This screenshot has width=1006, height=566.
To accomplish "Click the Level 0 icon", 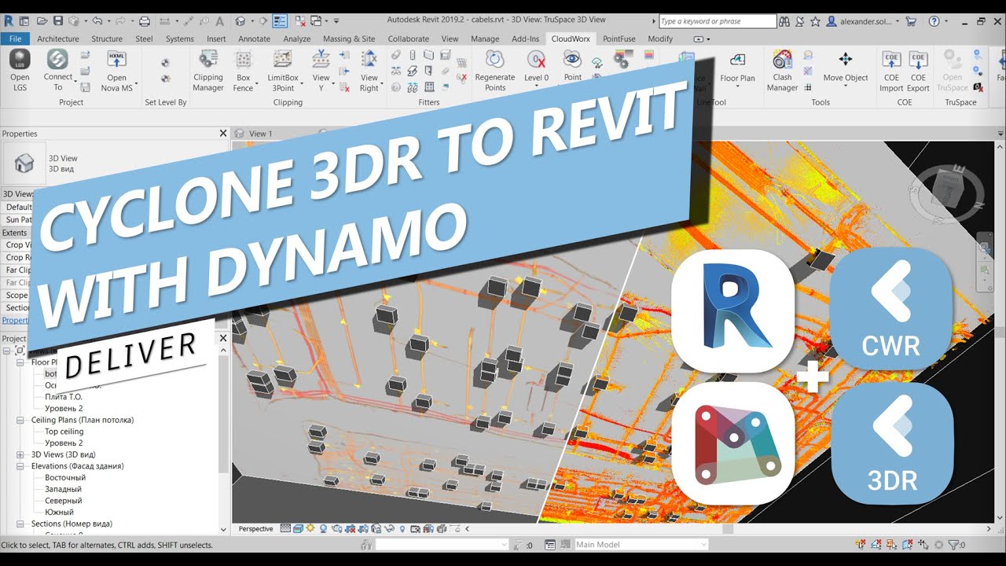I will [x=537, y=60].
